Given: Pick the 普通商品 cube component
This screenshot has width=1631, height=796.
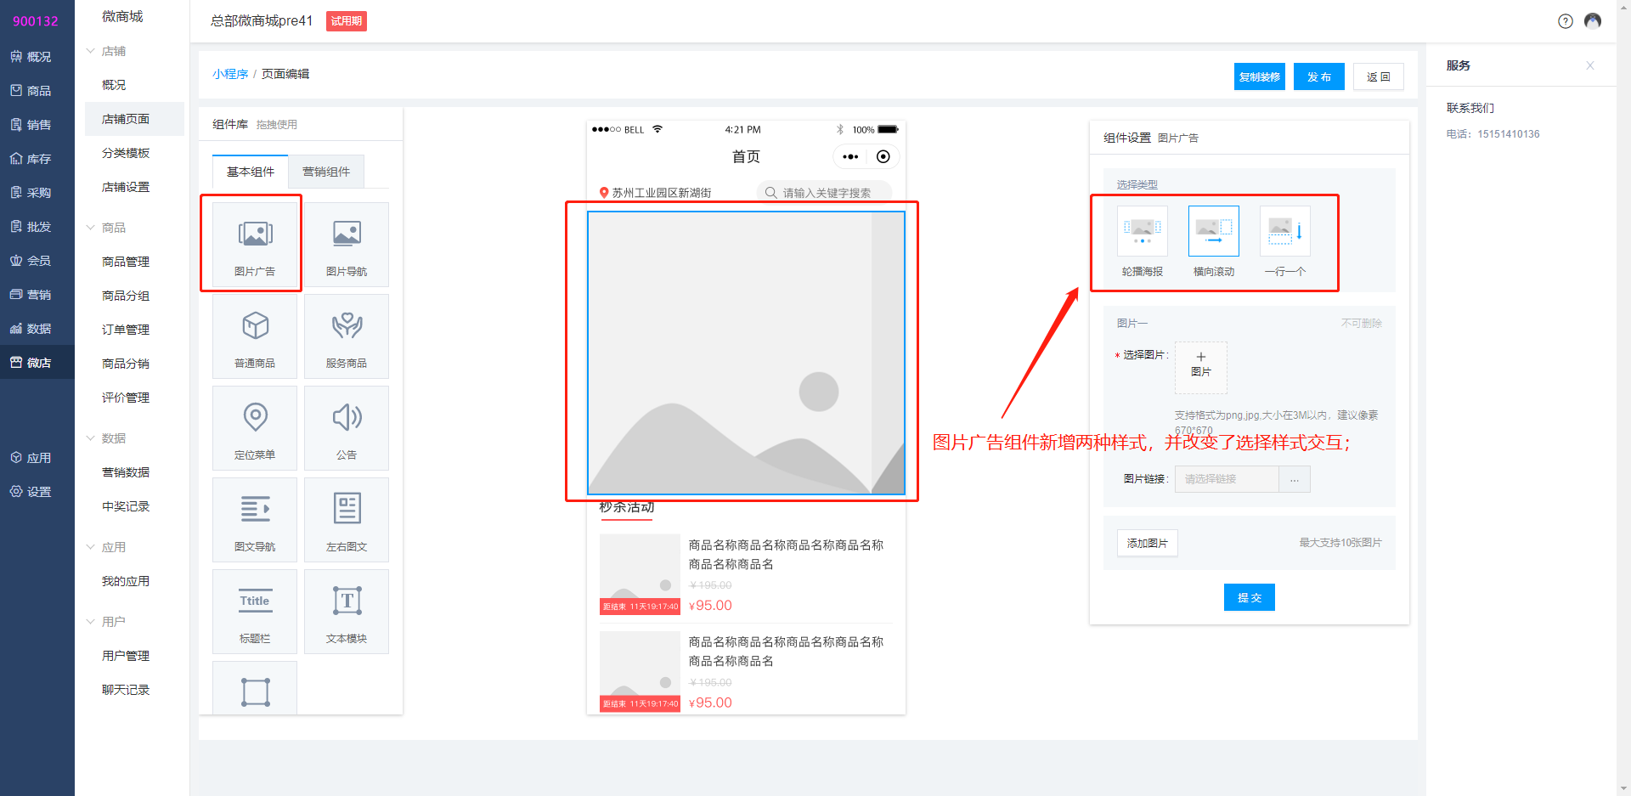Looking at the screenshot, I should pyautogui.click(x=255, y=336).
